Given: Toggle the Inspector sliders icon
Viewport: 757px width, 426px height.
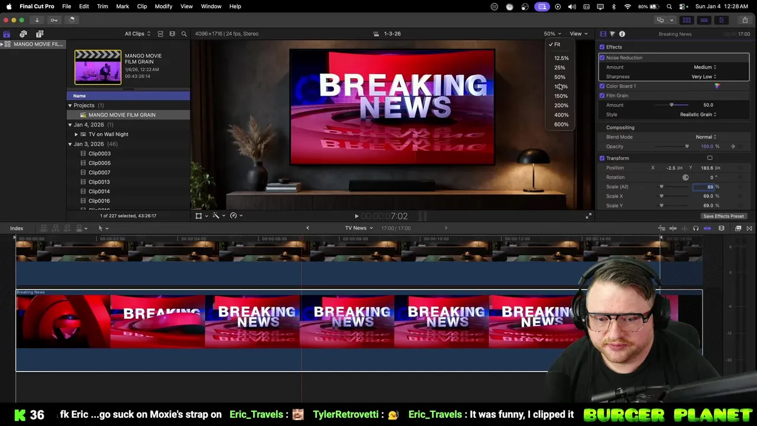Looking at the screenshot, I should pyautogui.click(x=721, y=20).
